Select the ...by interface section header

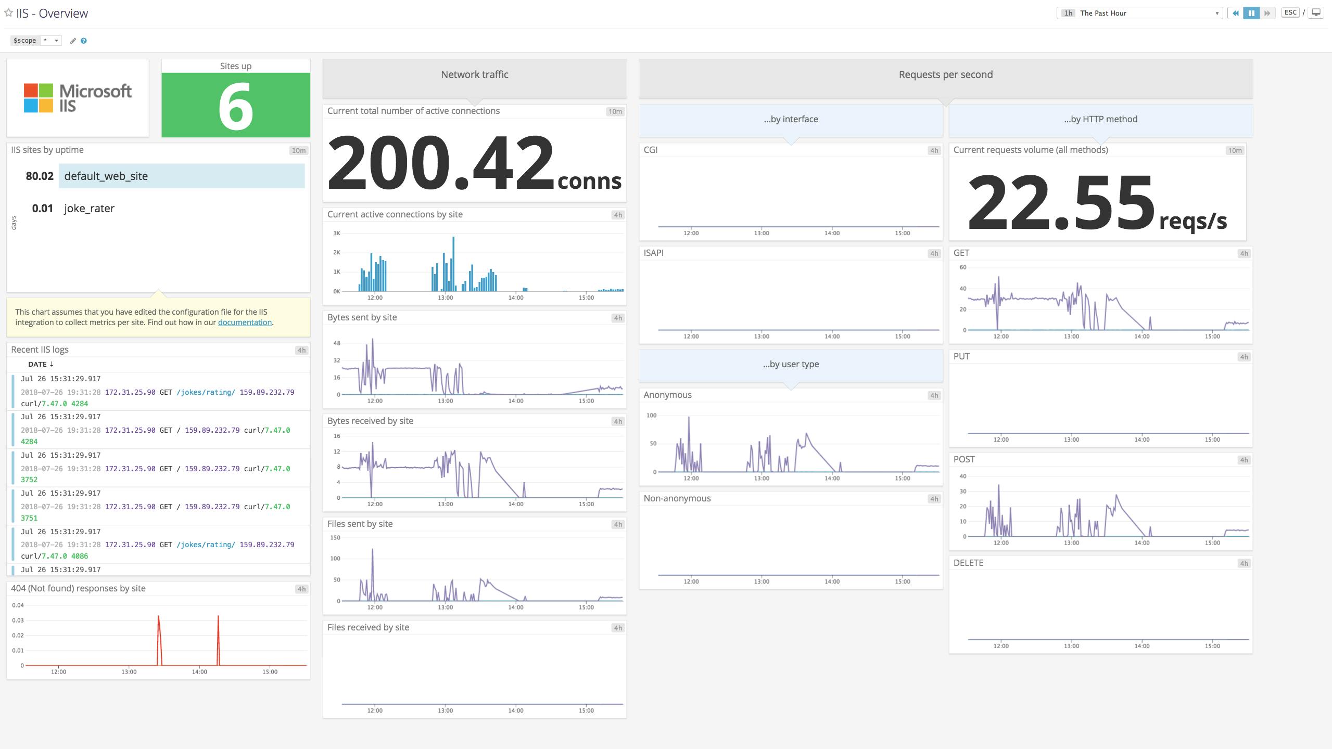[790, 119]
